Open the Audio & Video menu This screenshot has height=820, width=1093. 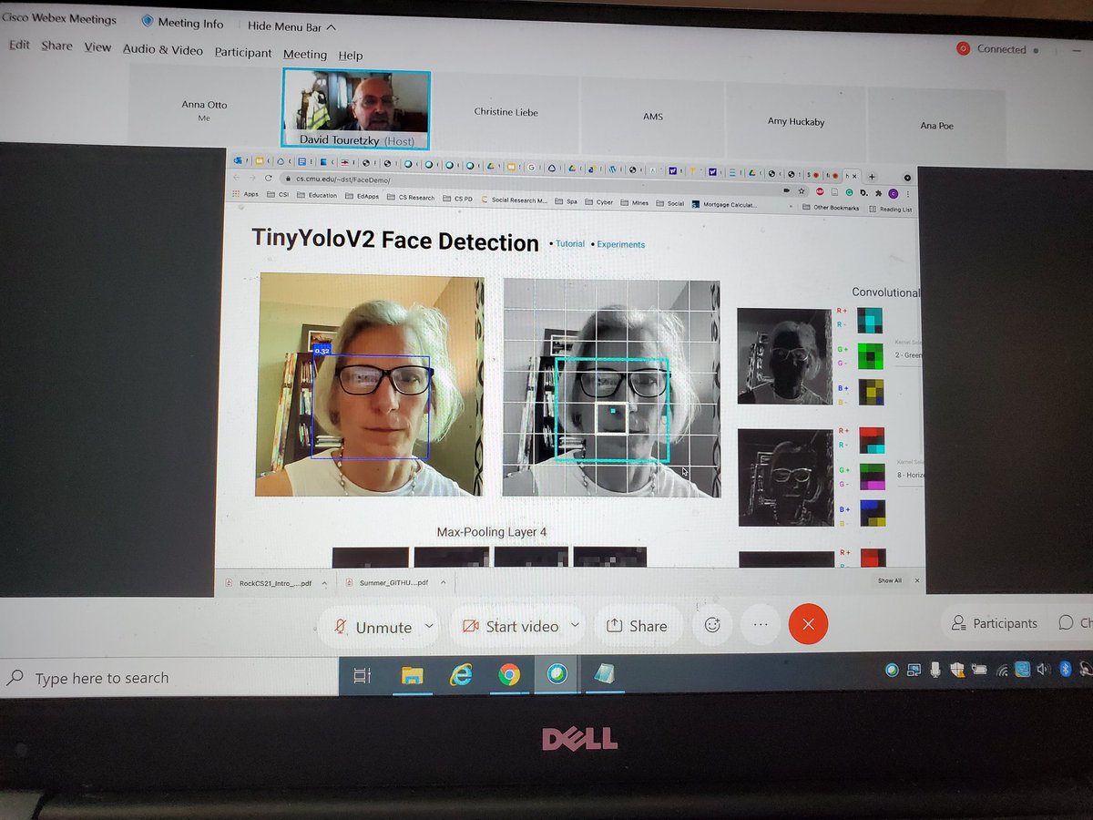[162, 49]
